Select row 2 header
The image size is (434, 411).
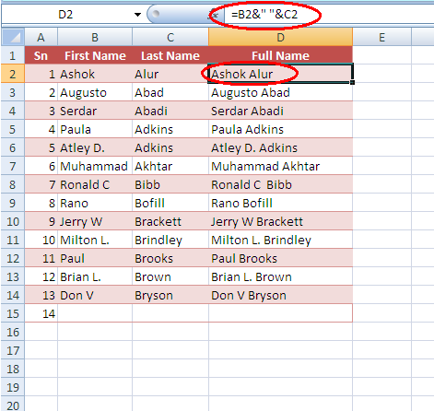click(x=13, y=74)
